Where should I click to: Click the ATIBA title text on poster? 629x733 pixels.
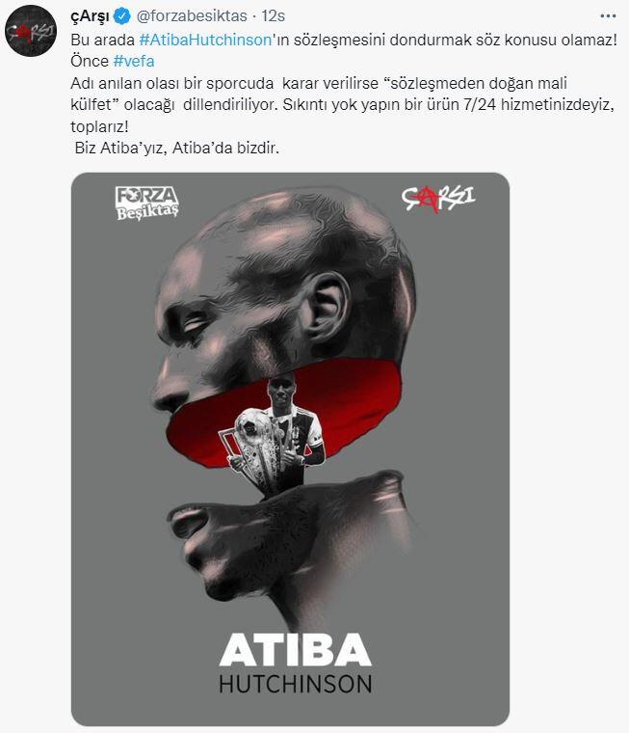295,650
